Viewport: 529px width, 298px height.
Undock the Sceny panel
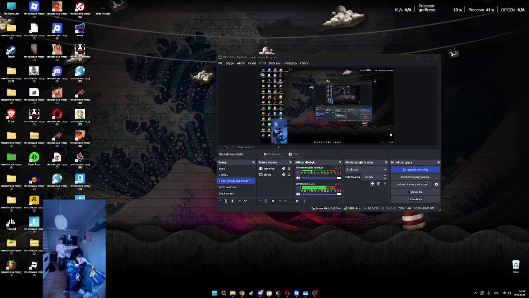pos(253,162)
